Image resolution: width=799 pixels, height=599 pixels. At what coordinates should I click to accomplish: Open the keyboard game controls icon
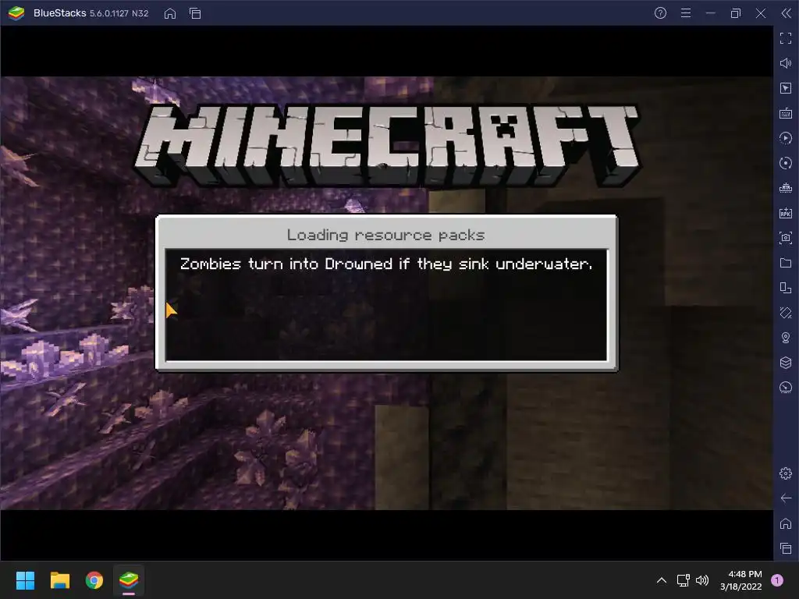pyautogui.click(x=786, y=113)
